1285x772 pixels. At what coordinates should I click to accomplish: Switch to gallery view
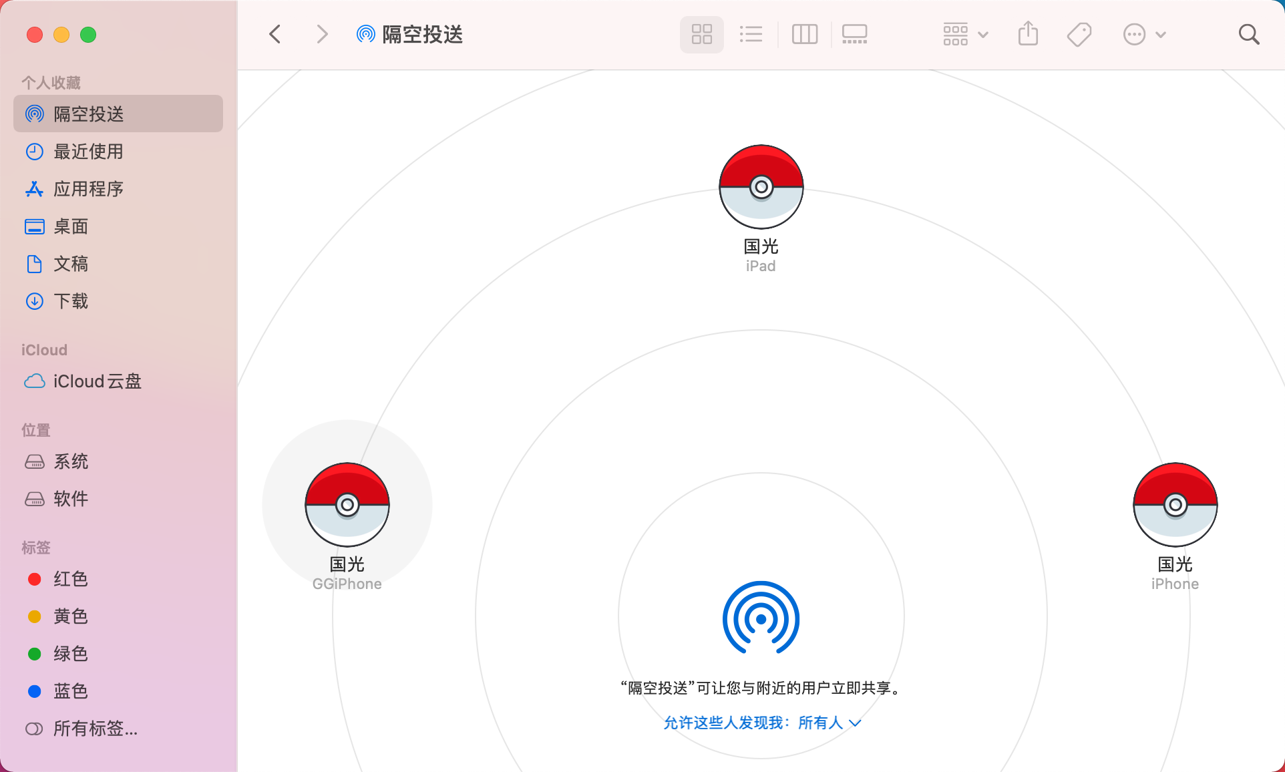(x=854, y=34)
